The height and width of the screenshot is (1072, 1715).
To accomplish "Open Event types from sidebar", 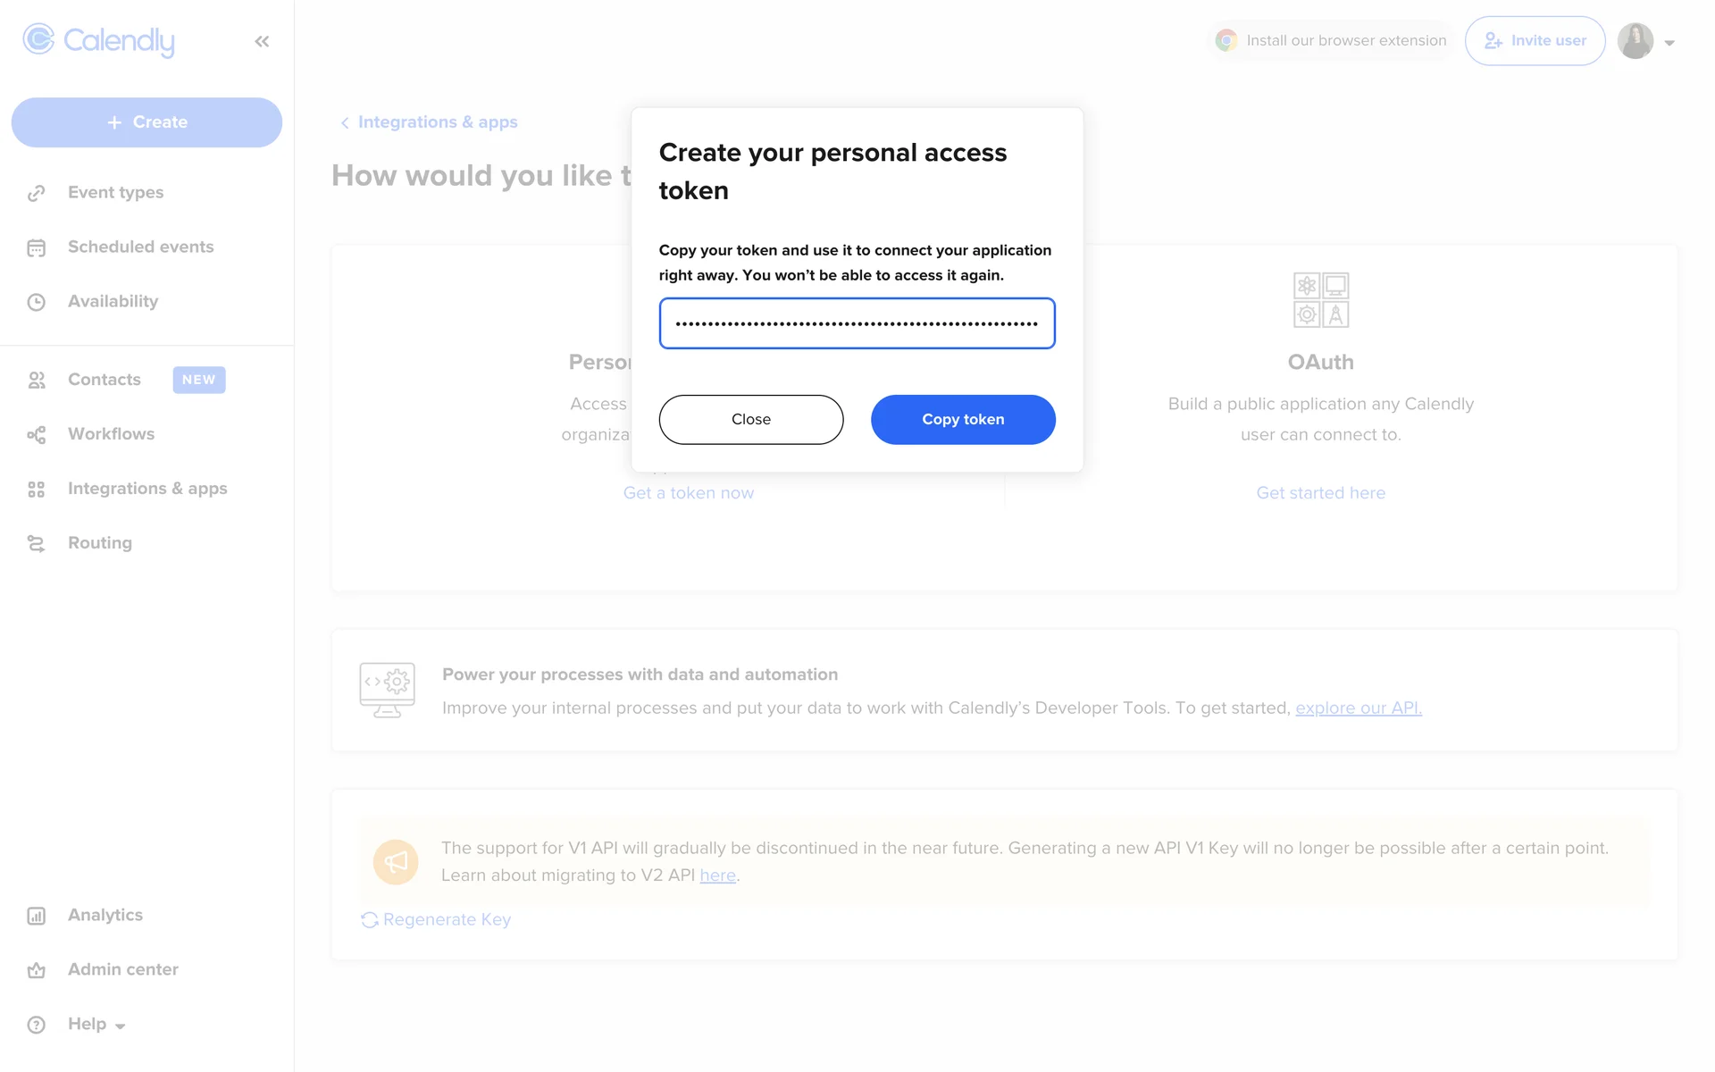I will (115, 192).
